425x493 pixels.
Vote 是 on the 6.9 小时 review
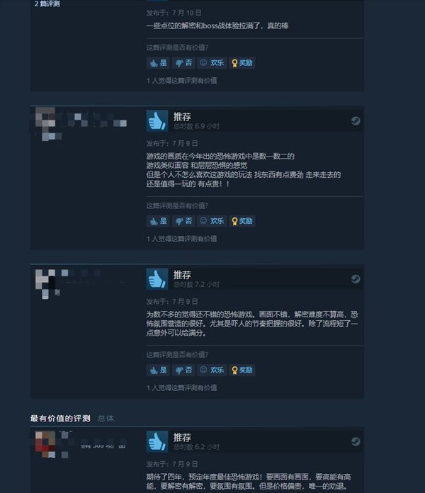pos(158,221)
